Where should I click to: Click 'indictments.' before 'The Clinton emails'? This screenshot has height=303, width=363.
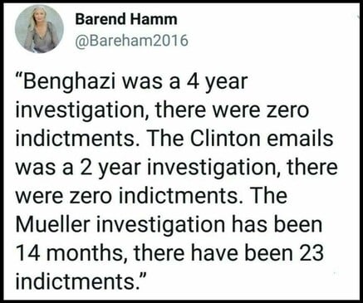75,138
